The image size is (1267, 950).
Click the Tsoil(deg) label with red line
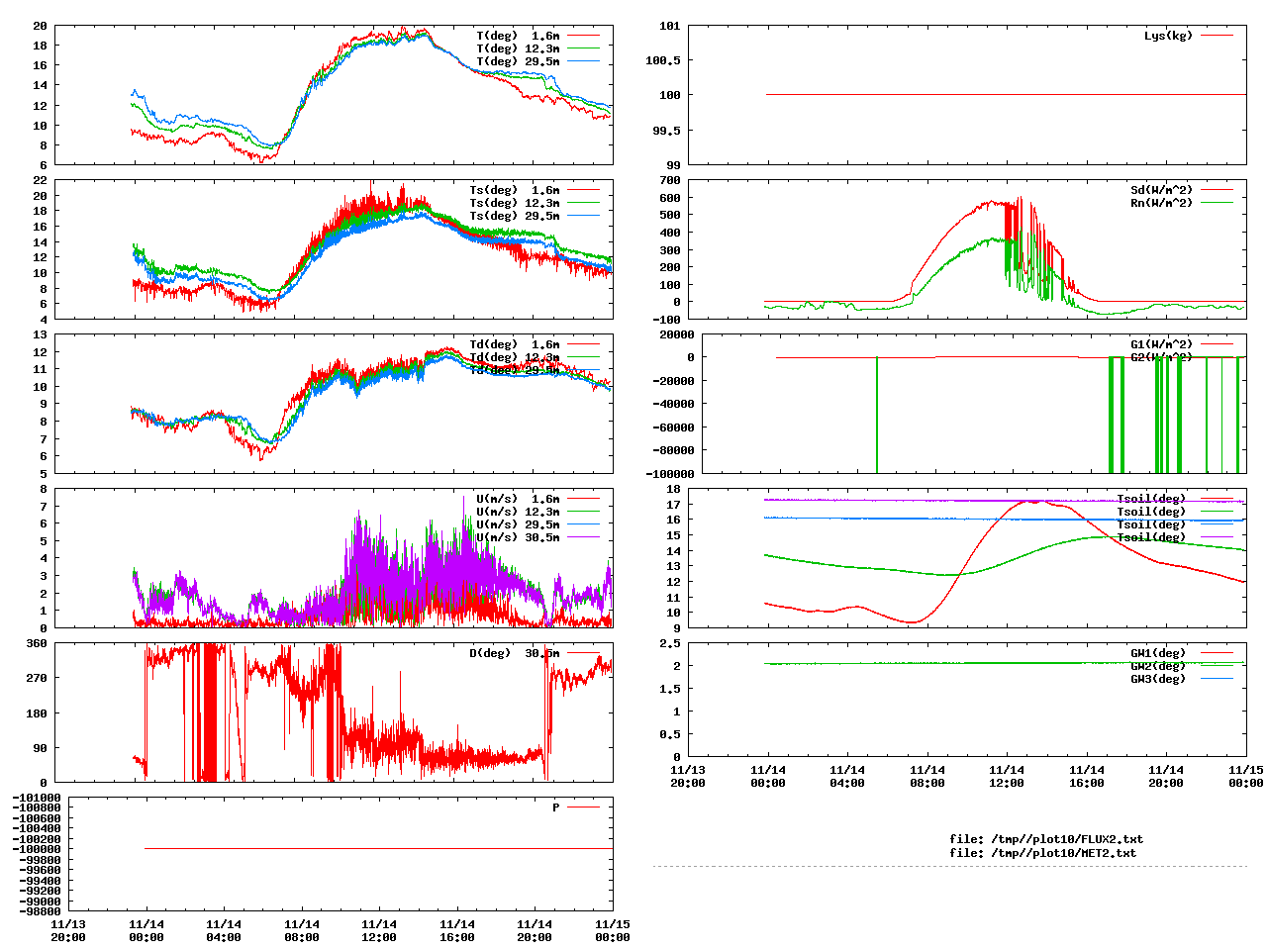[x=1151, y=499]
